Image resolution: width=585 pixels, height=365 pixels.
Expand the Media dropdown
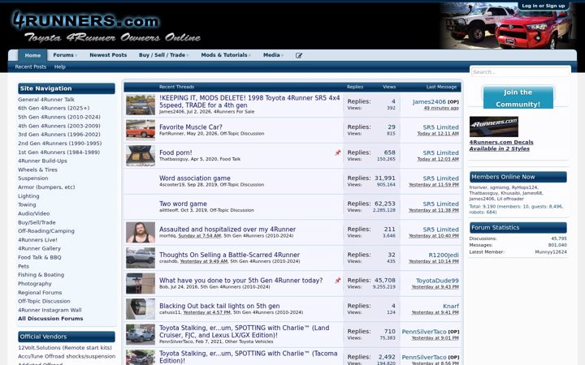(x=282, y=55)
